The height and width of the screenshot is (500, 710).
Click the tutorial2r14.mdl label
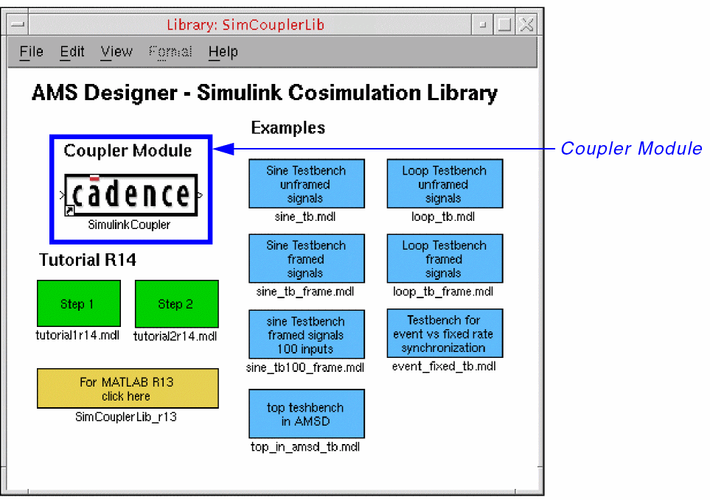click(x=175, y=337)
